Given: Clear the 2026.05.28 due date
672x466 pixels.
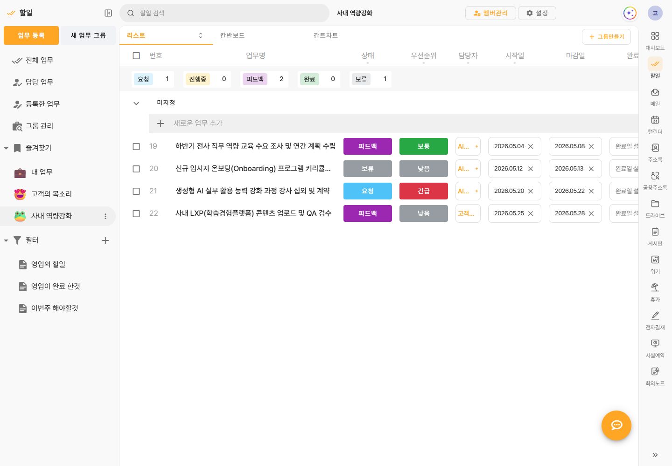Looking at the screenshot, I should tap(591, 213).
